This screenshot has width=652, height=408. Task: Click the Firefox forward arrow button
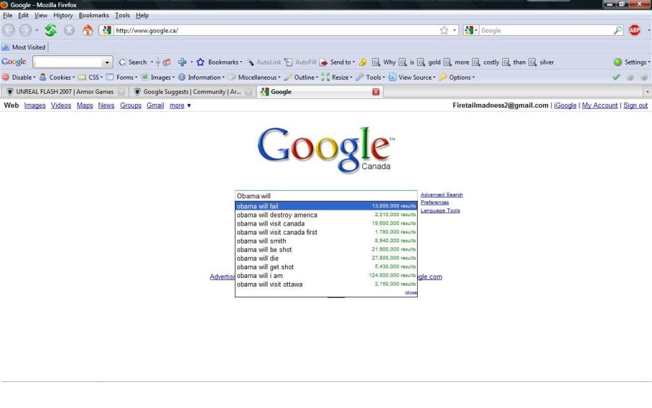[25, 31]
